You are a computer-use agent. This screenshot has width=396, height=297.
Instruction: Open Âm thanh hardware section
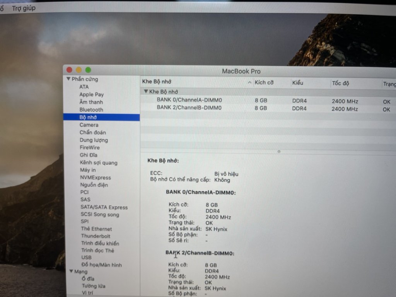point(91,102)
